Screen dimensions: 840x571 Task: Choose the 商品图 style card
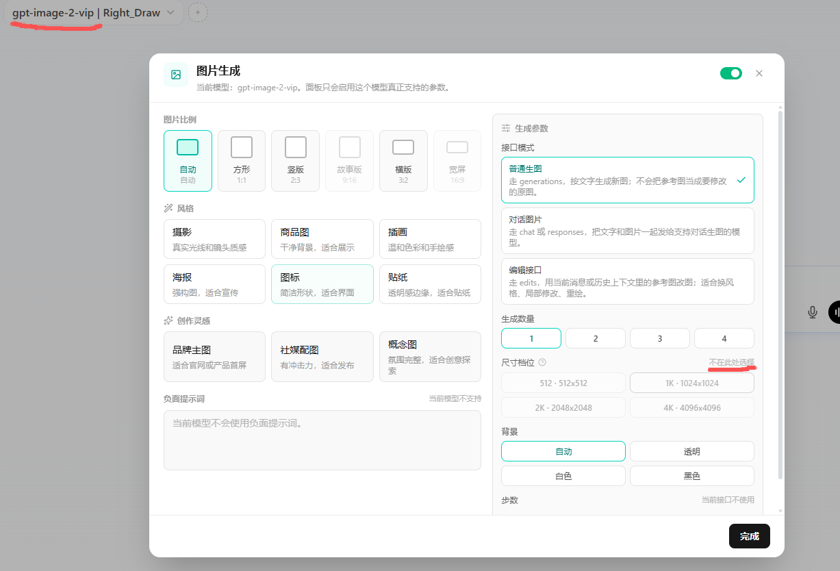coord(322,239)
